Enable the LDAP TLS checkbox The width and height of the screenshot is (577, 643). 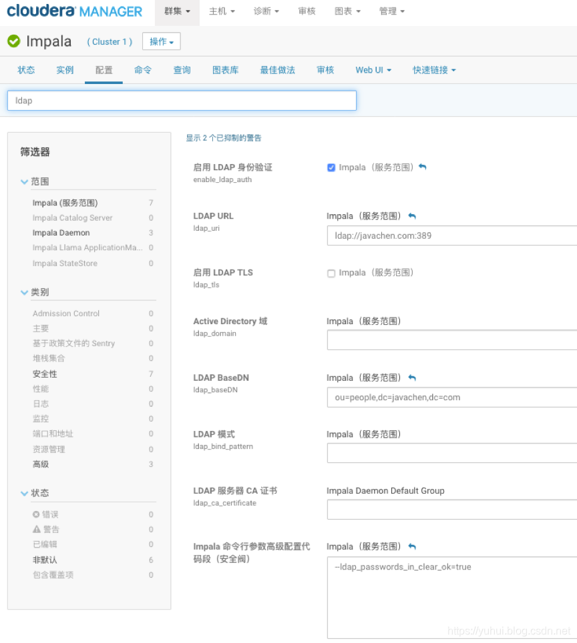pyautogui.click(x=331, y=273)
